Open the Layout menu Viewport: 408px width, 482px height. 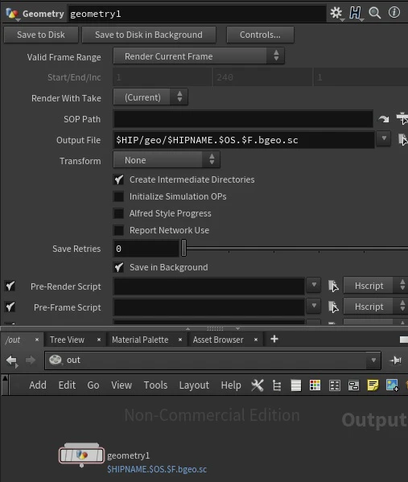pos(194,385)
